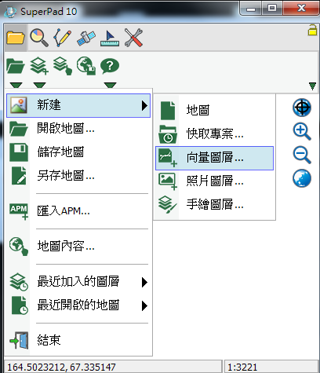Show full extent with globe icon
The image size is (320, 373).
pos(302,178)
